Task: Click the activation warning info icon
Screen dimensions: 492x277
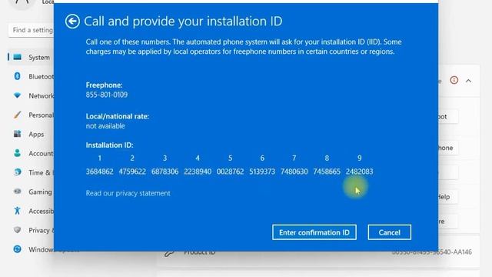Action: click(454, 80)
